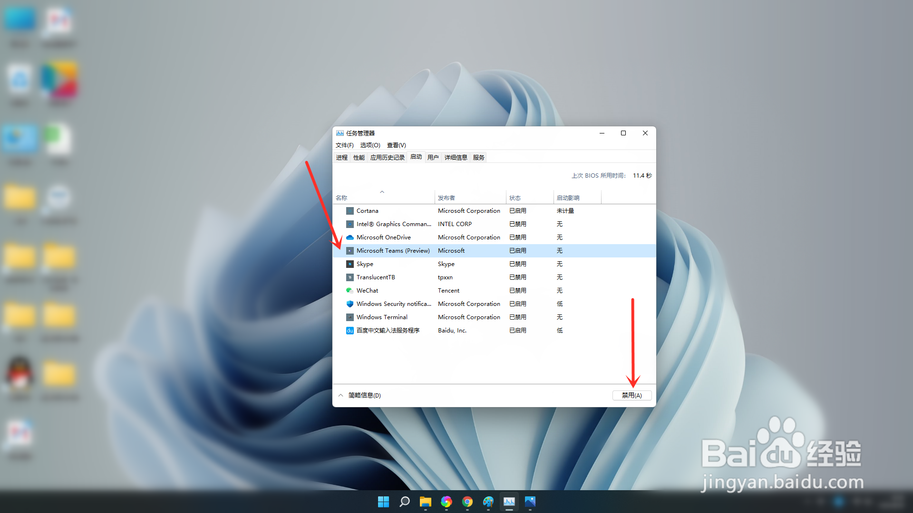The height and width of the screenshot is (513, 913).
Task: Click 已启用 status in the Microsoft Teams row
Action: click(x=518, y=251)
